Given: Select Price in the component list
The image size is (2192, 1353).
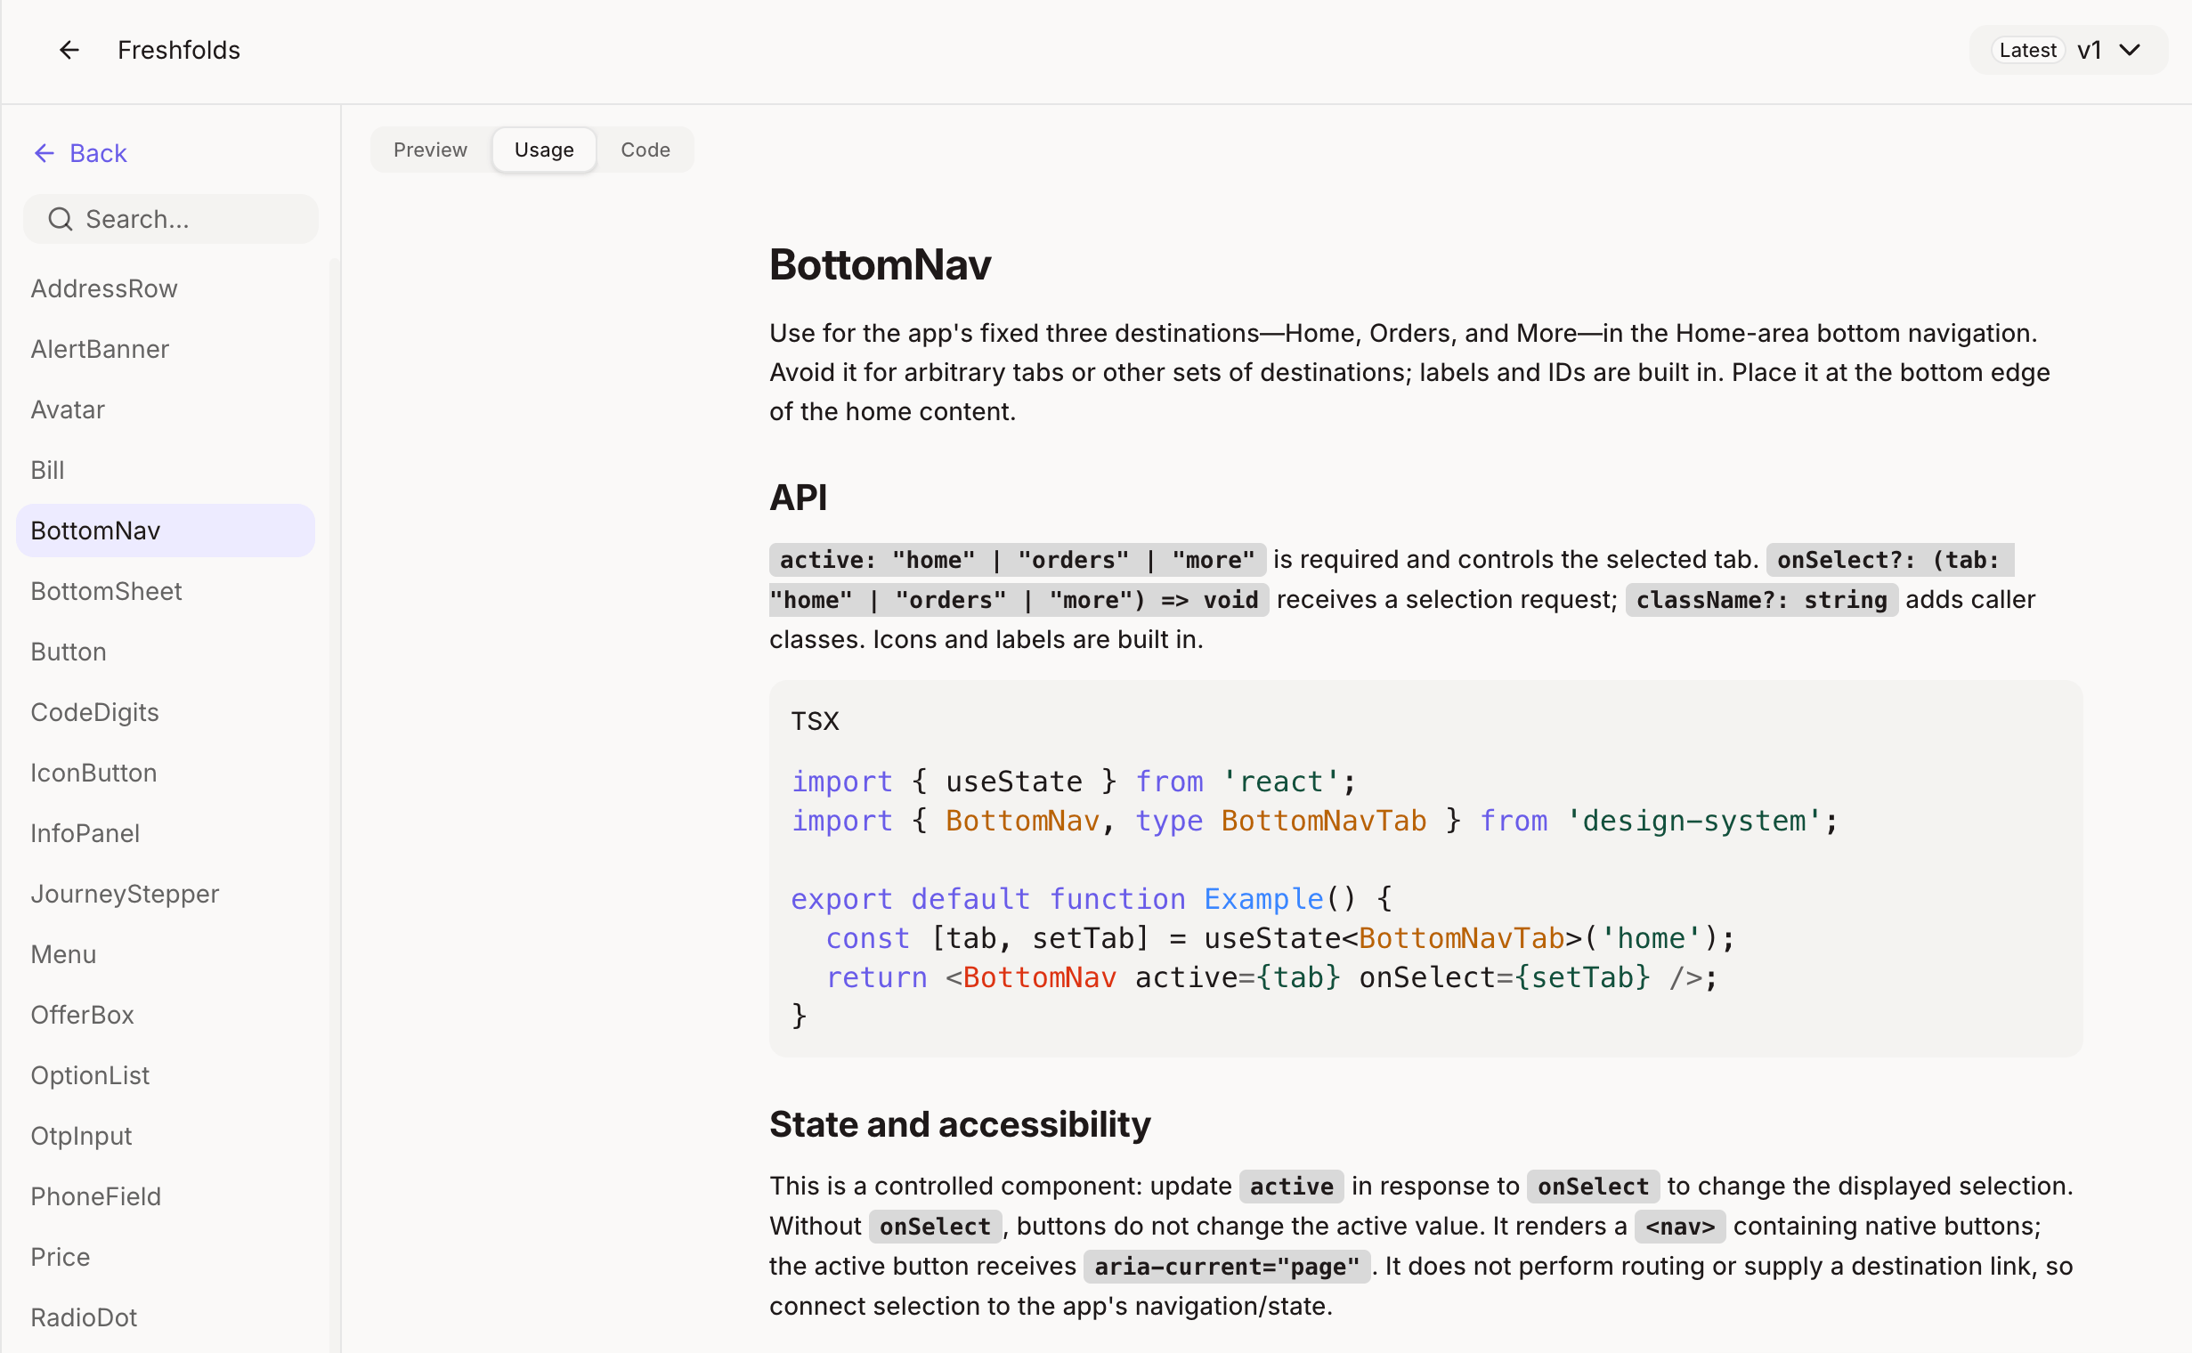Looking at the screenshot, I should [x=166, y=1257].
